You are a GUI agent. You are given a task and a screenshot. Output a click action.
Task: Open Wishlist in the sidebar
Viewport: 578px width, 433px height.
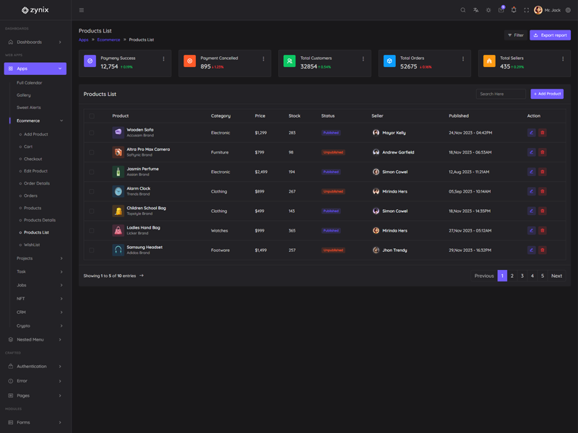click(x=32, y=245)
